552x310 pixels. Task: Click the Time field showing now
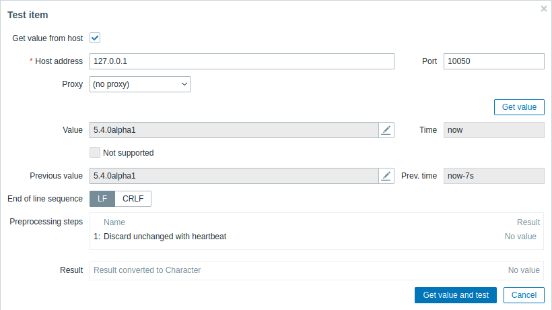[x=493, y=130]
